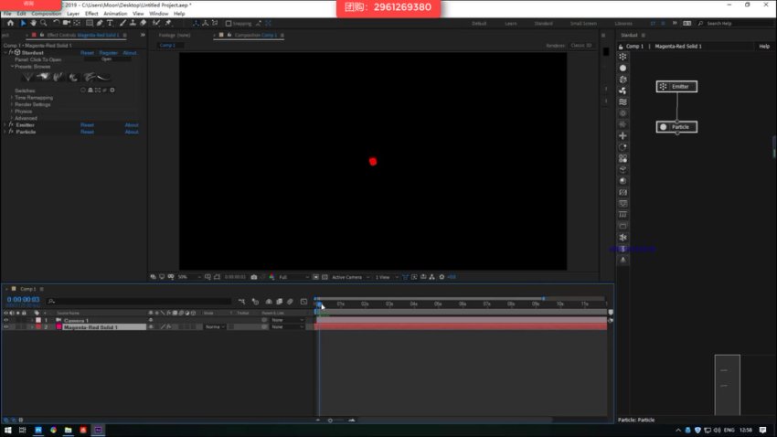
Task: Add a Particle node from Stardust sidebar
Action: [x=623, y=68]
